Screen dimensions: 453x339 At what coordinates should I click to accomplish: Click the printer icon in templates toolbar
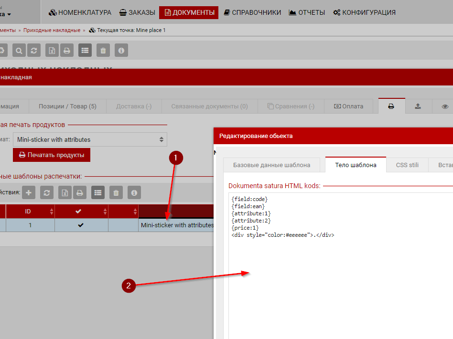tap(80, 192)
